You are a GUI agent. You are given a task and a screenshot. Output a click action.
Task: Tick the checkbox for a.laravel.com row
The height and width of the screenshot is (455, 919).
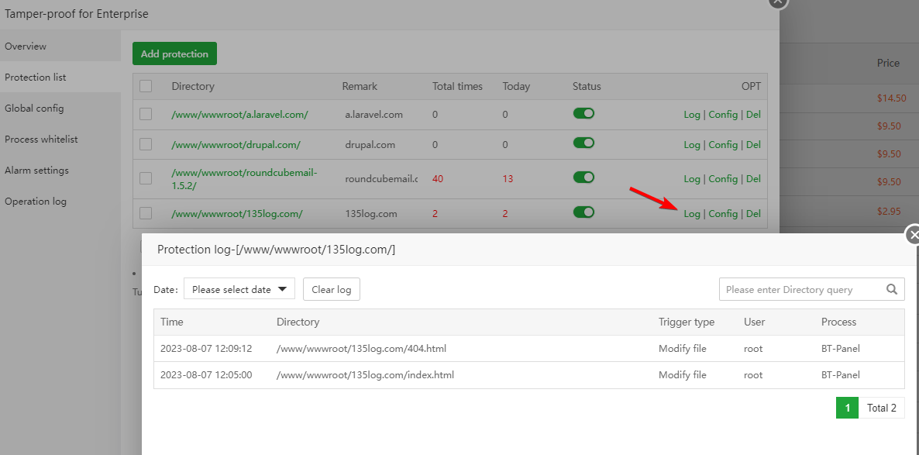146,114
